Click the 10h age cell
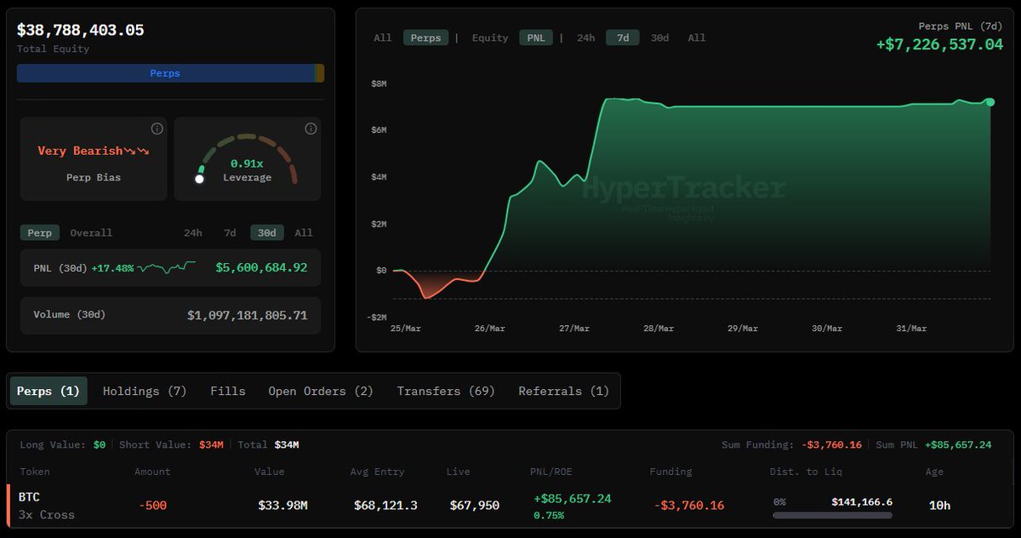The image size is (1021, 538). (x=939, y=506)
